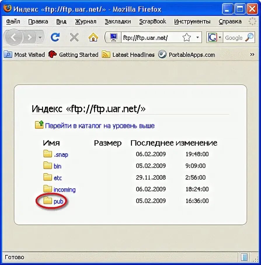Minimize the Firefox window
This screenshot has width=261, height=265.
tap(227, 9)
